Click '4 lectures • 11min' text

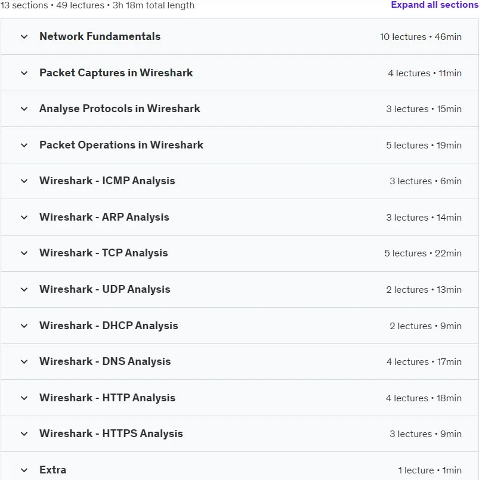(425, 73)
